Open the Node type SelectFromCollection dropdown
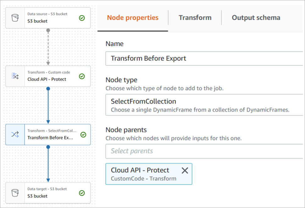The height and width of the screenshot is (208, 305). click(x=204, y=105)
